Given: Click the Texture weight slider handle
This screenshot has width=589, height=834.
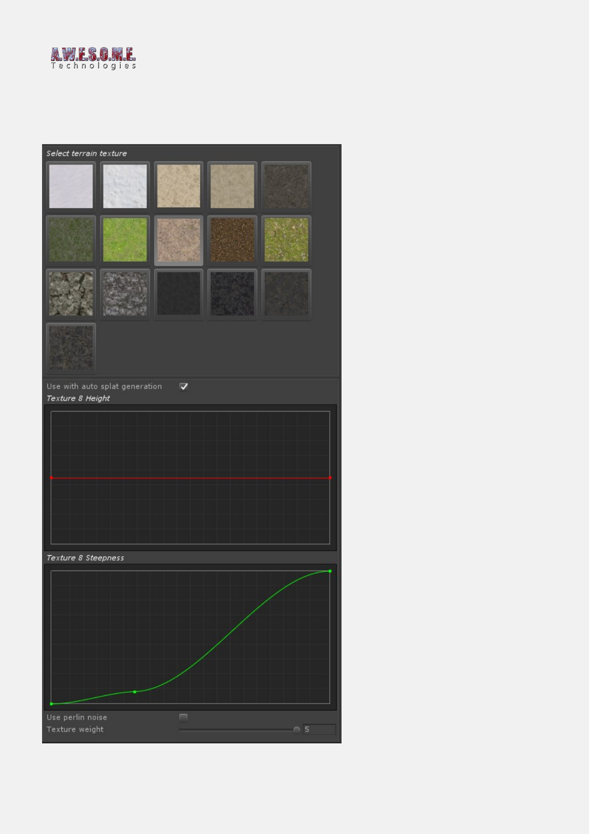Looking at the screenshot, I should pyautogui.click(x=296, y=730).
